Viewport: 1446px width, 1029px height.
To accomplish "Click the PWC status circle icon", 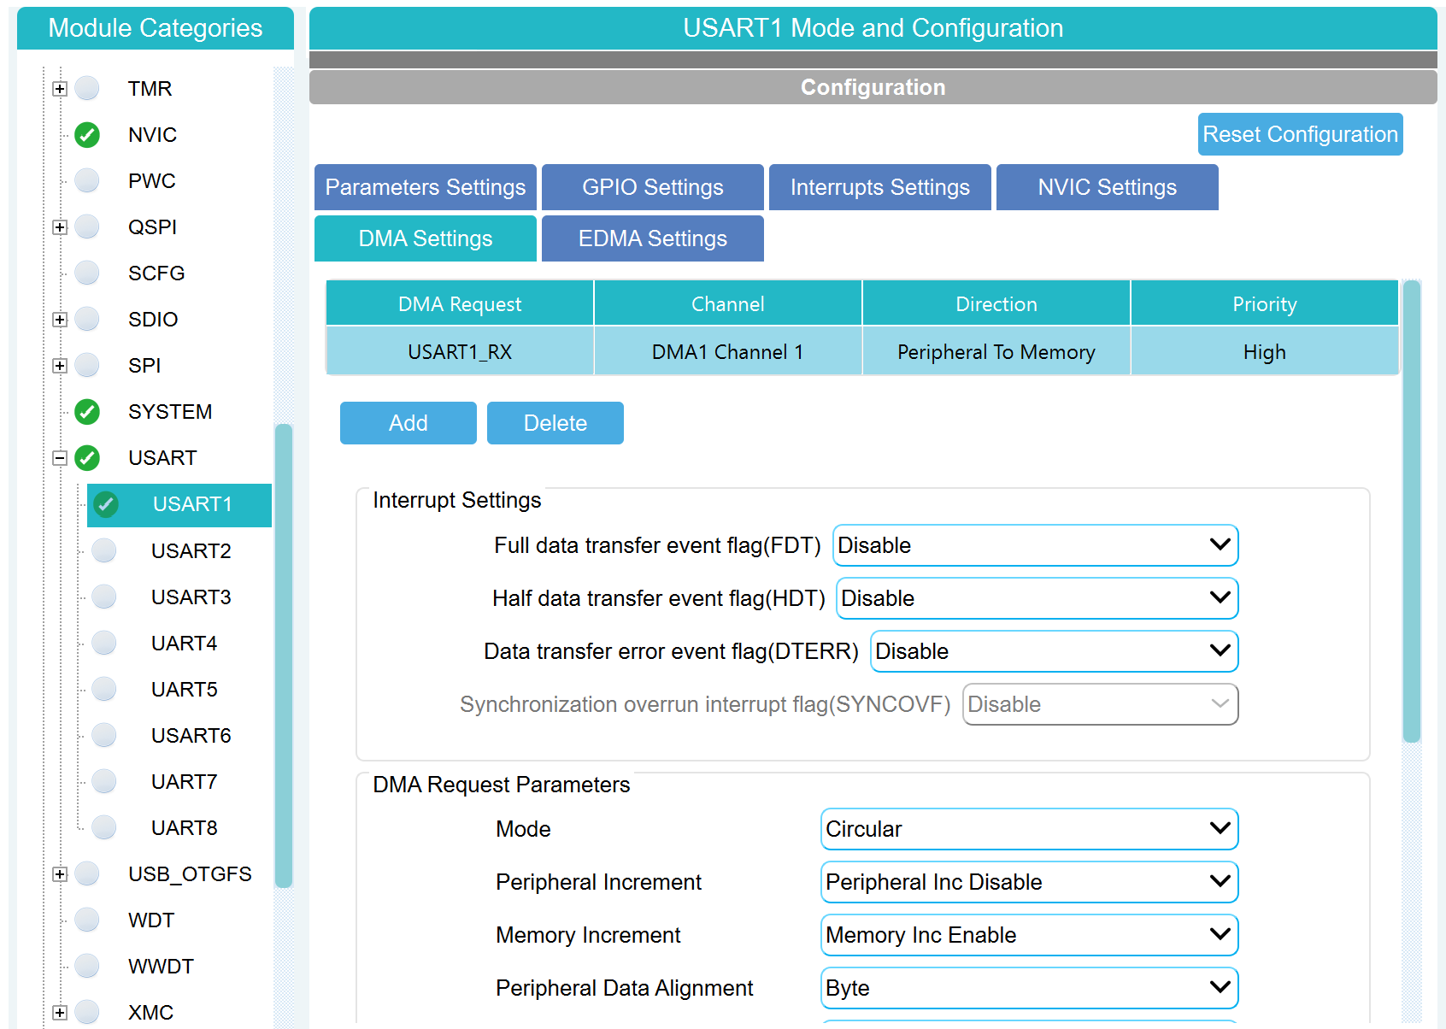I will (87, 180).
